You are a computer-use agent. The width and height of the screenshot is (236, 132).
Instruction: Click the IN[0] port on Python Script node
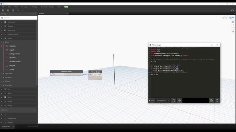click(x=91, y=75)
